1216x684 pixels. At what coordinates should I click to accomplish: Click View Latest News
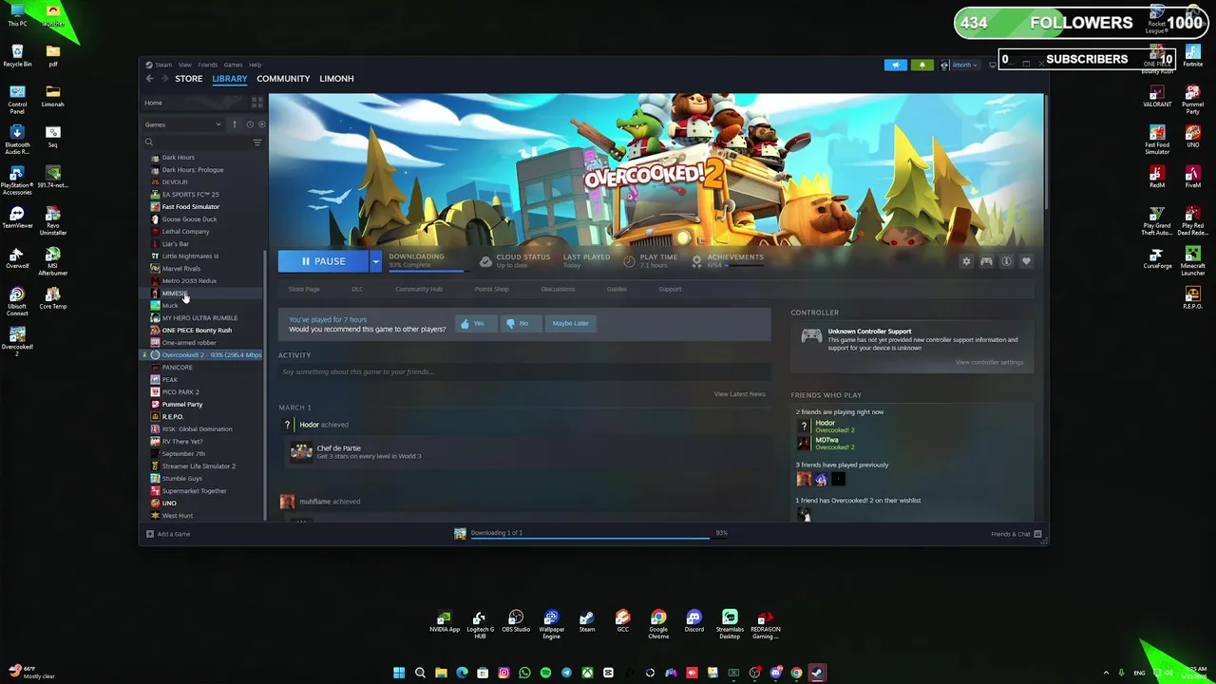point(739,394)
